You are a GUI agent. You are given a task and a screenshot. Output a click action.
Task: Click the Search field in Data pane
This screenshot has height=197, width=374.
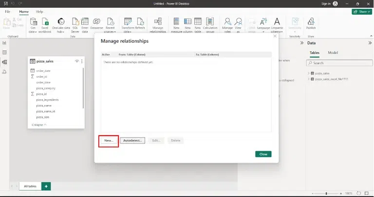click(x=339, y=63)
